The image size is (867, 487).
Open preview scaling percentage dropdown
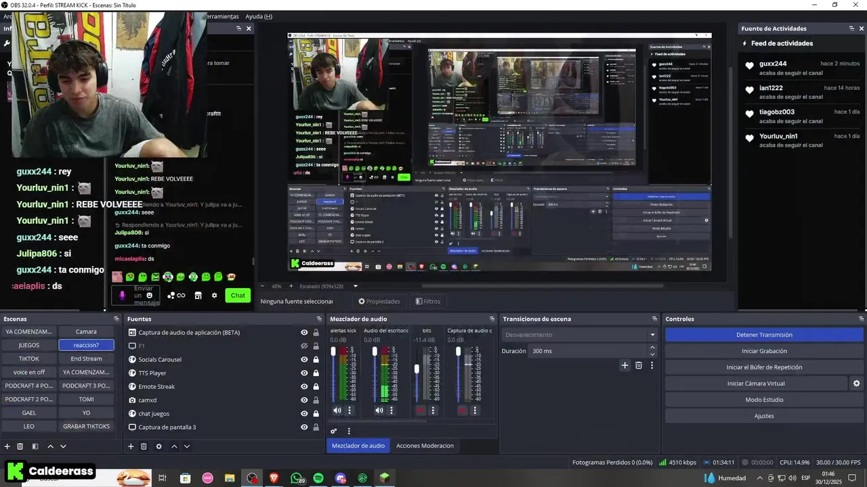coord(356,286)
